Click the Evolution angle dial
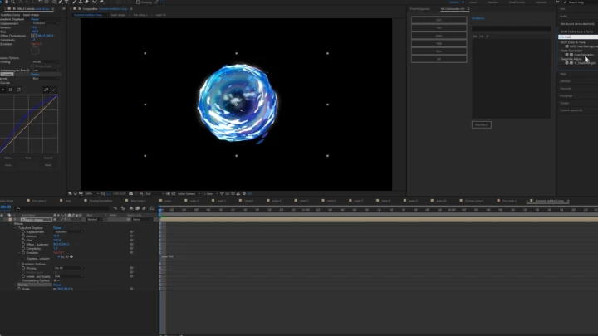Viewport: 598px width, 336px height. (x=35, y=51)
